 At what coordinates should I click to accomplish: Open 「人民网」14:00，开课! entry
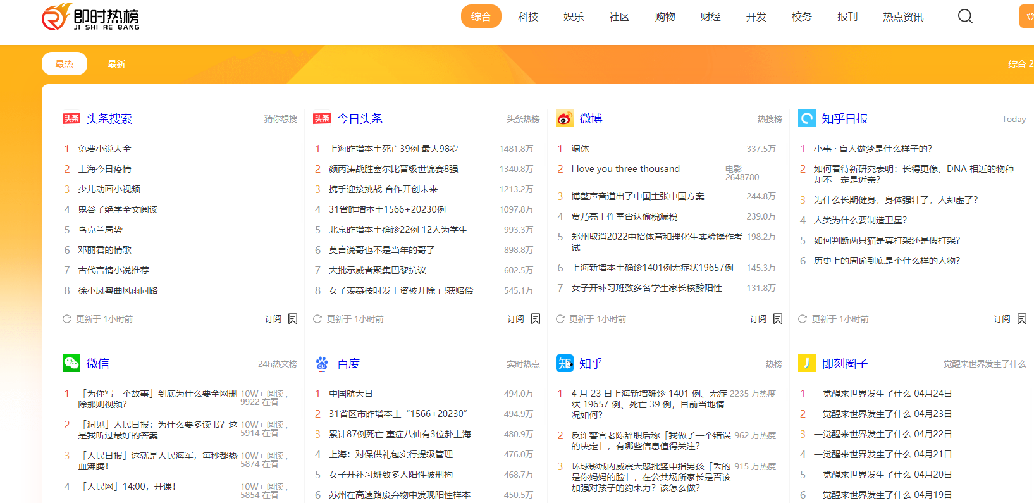[x=127, y=487]
